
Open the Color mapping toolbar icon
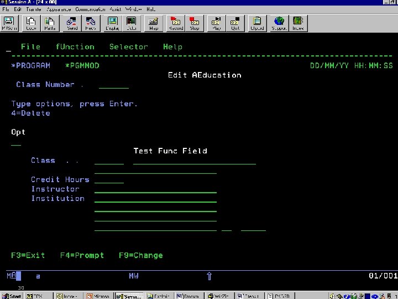click(x=131, y=23)
